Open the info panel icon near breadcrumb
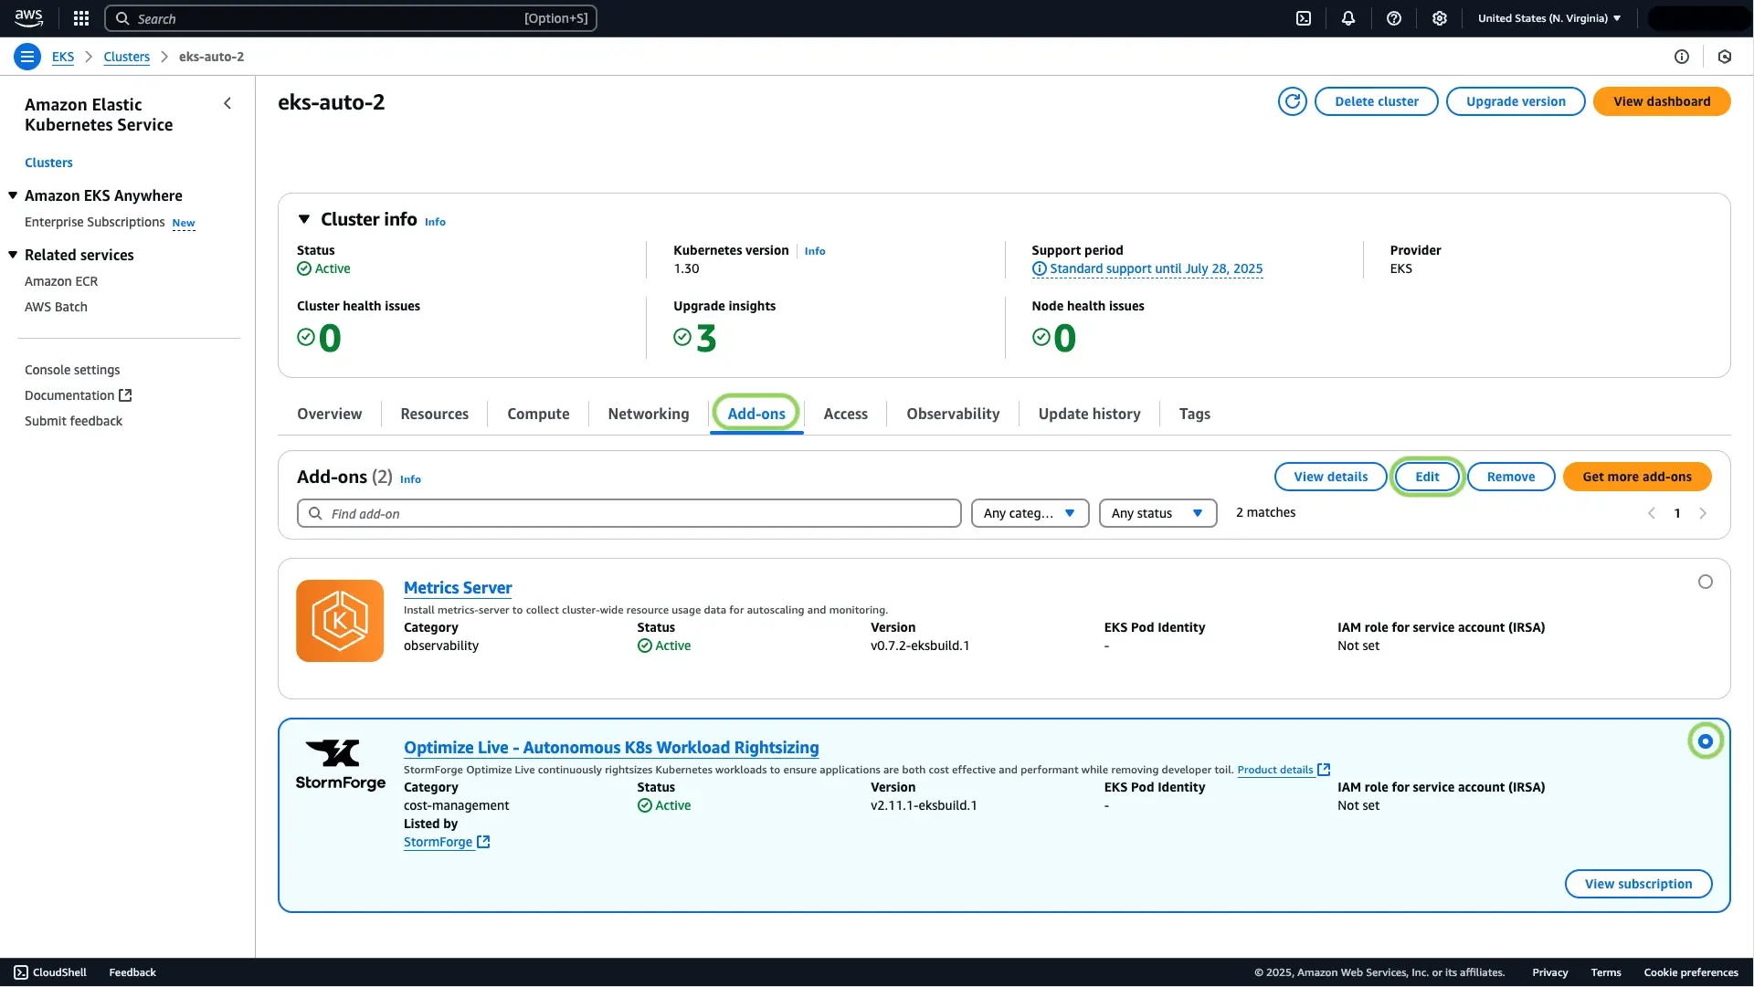The height and width of the screenshot is (987, 1754). (1682, 57)
